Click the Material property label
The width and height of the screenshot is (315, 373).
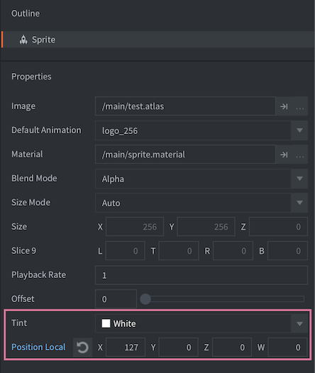pos(27,154)
